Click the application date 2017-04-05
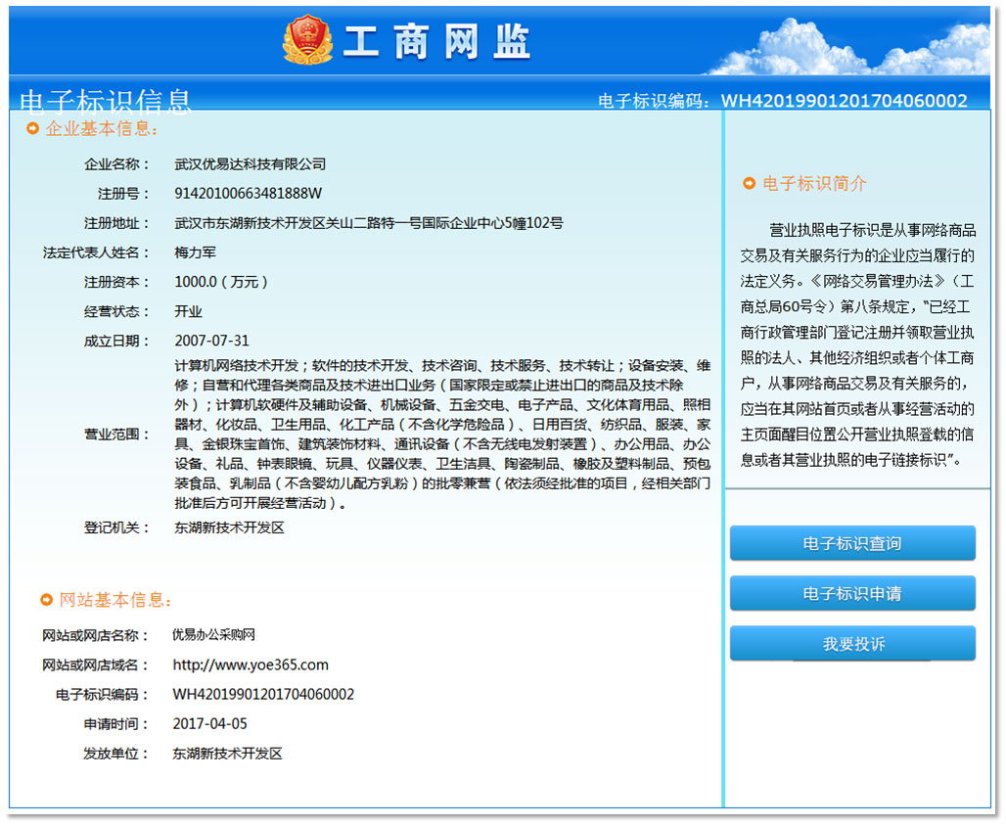The image size is (1006, 825). pyautogui.click(x=209, y=724)
